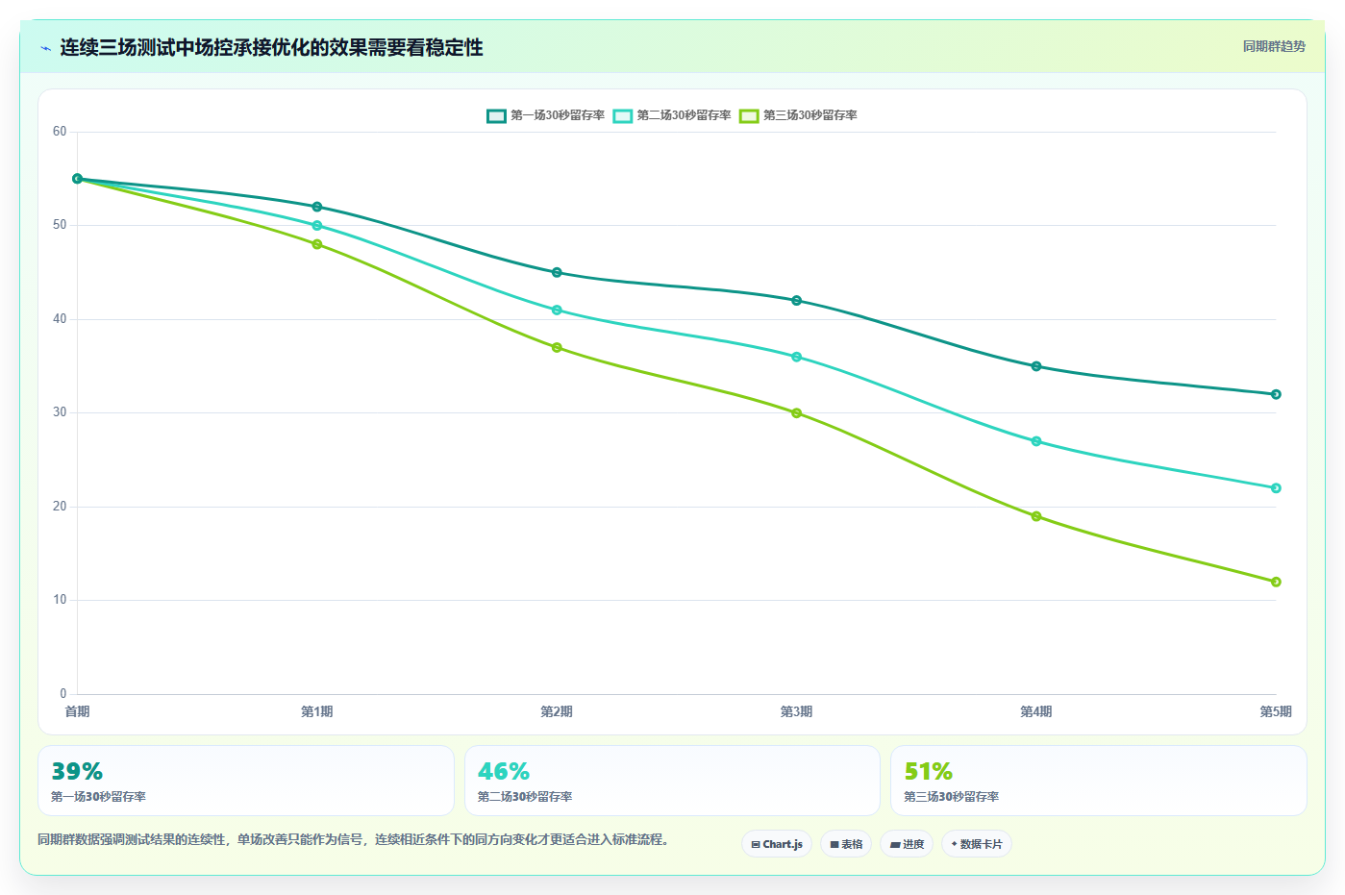
Task: Open the 51% 第三场 retention card
Action: [1099, 781]
